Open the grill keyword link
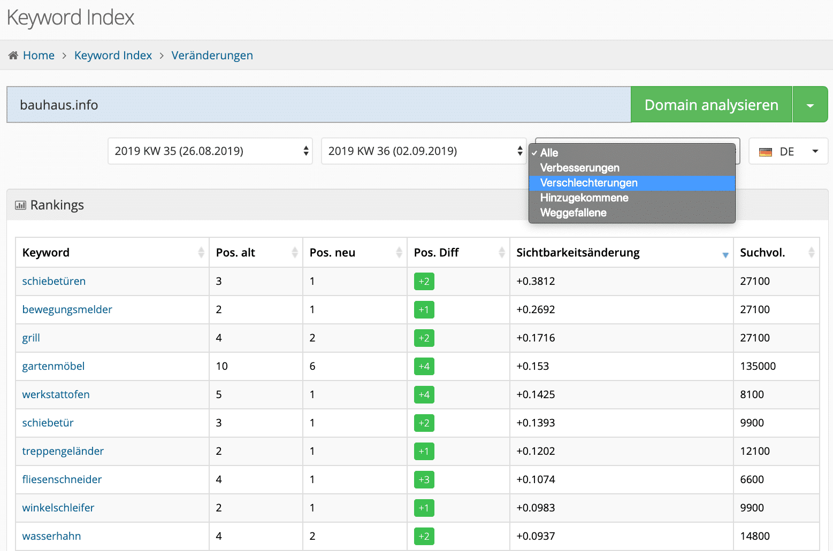Screen dimensions: 833x551 pyautogui.click(x=31, y=338)
